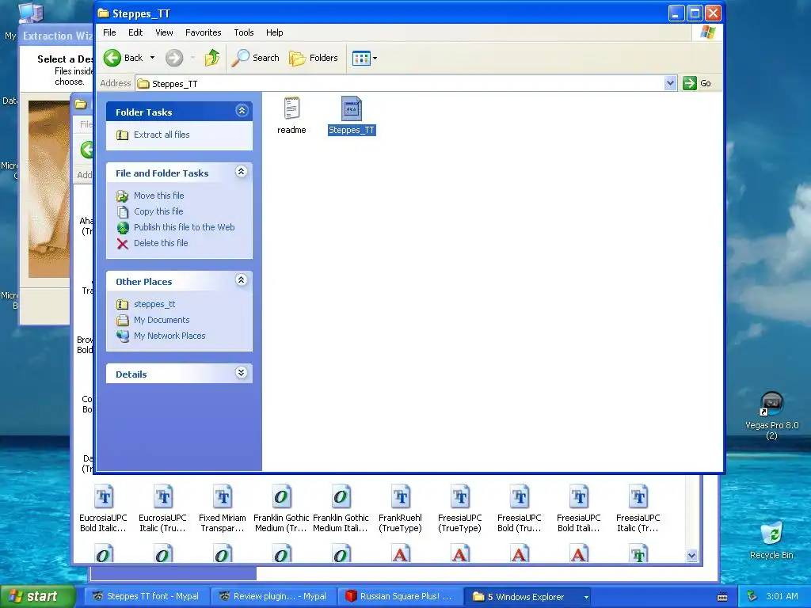Image resolution: width=811 pixels, height=608 pixels.
Task: Click Fonts window scroll down arrow
Action: [x=692, y=556]
